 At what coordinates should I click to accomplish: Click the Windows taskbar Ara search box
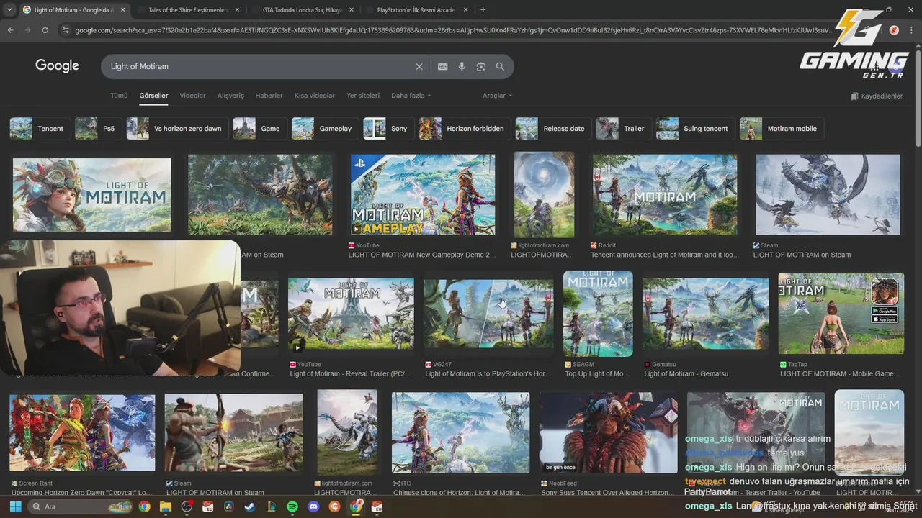click(x=79, y=506)
